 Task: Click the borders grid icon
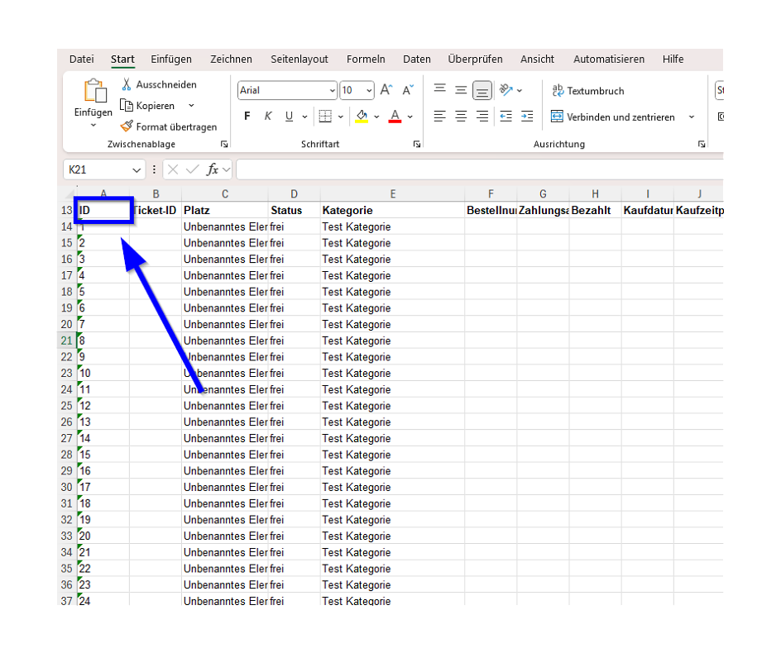click(325, 117)
